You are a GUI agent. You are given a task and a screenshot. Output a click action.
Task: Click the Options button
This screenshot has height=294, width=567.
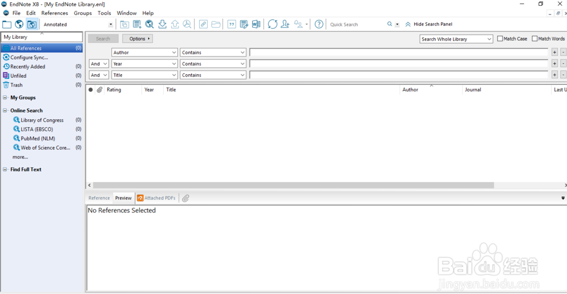click(x=137, y=39)
